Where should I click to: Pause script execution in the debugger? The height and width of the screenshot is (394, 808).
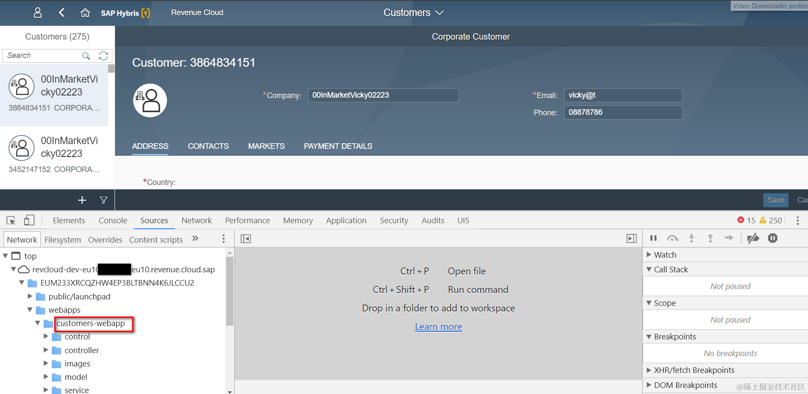click(x=653, y=238)
